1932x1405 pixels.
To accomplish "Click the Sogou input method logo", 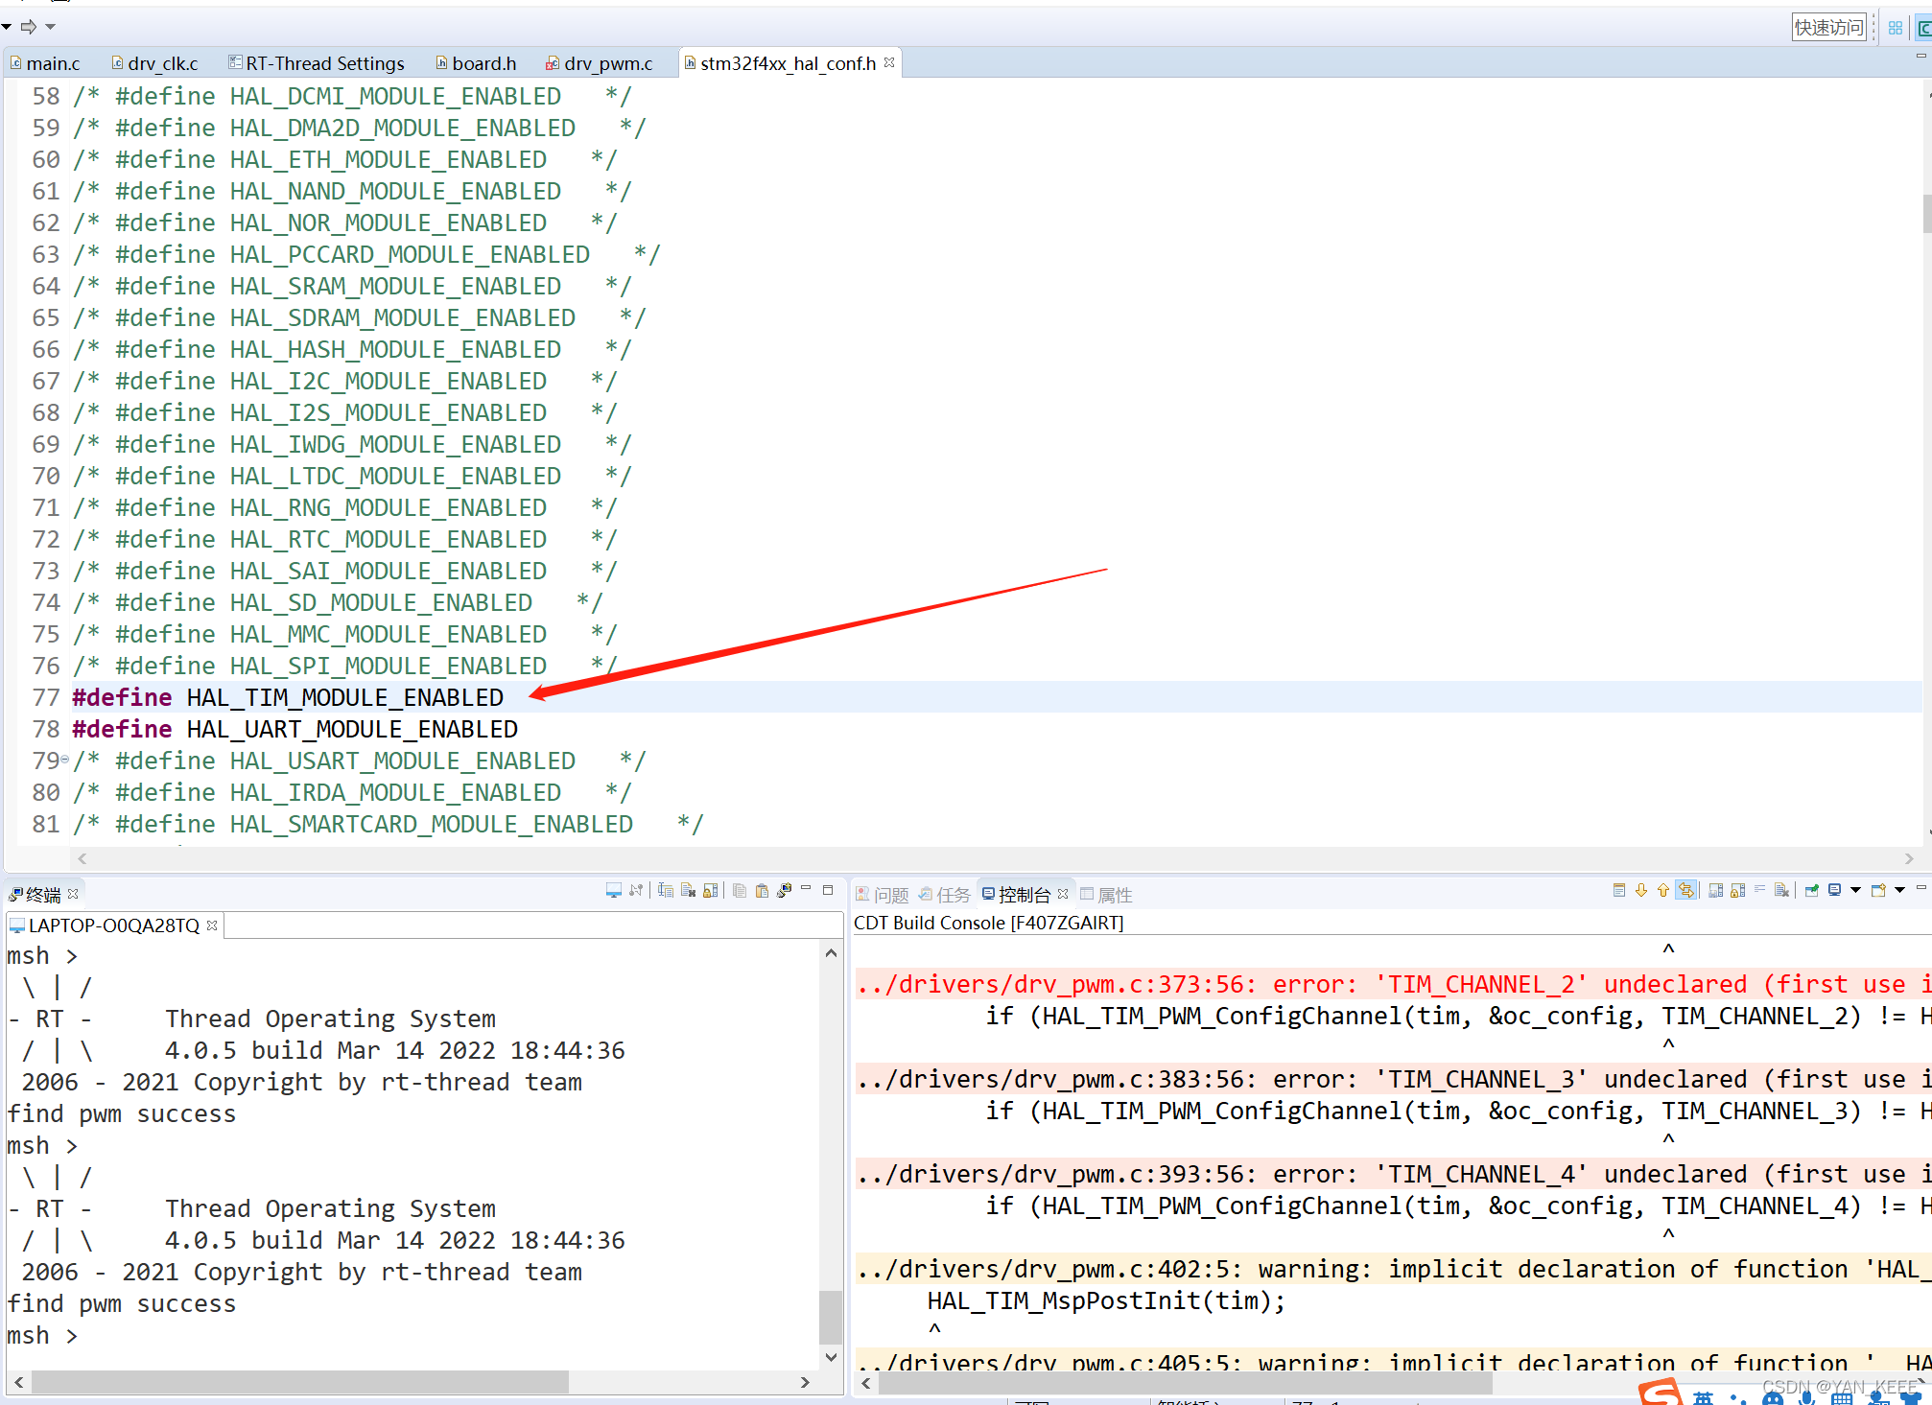I will point(1660,1393).
